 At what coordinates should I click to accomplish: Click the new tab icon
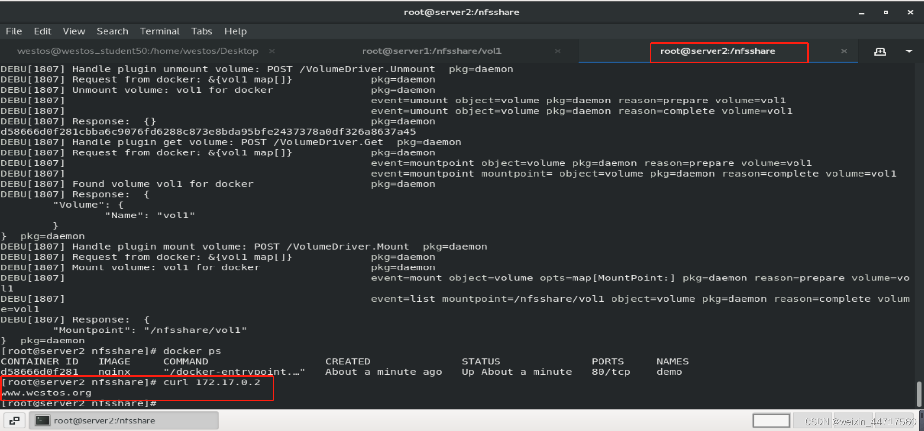click(880, 51)
